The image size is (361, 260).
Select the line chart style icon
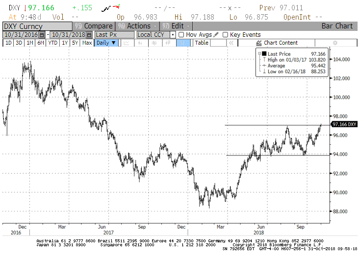click(x=127, y=43)
